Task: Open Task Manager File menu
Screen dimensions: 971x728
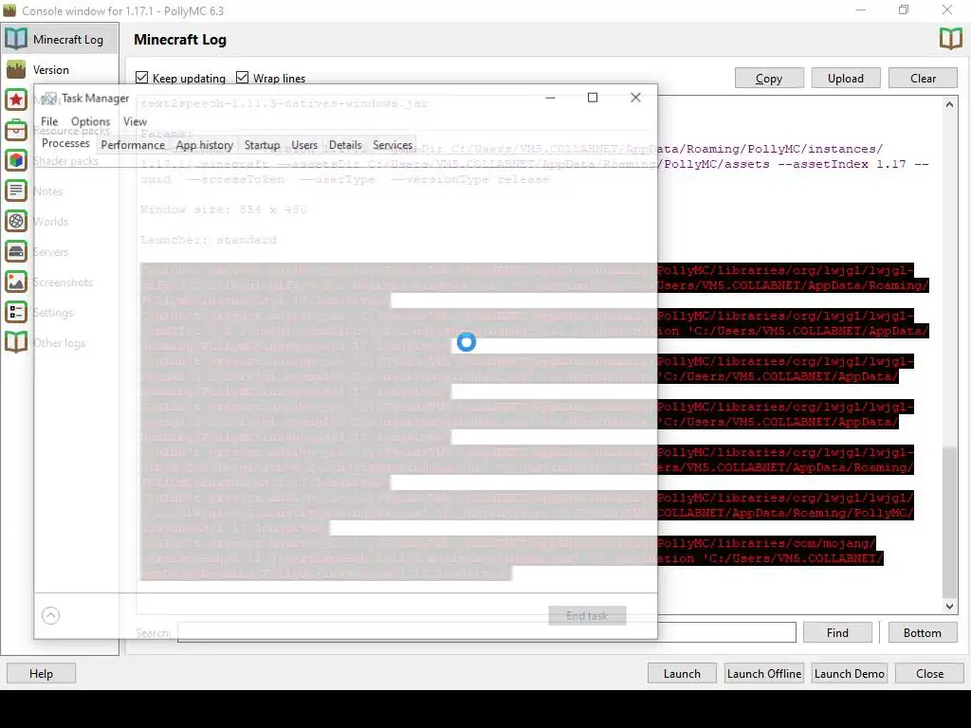Action: (x=49, y=121)
